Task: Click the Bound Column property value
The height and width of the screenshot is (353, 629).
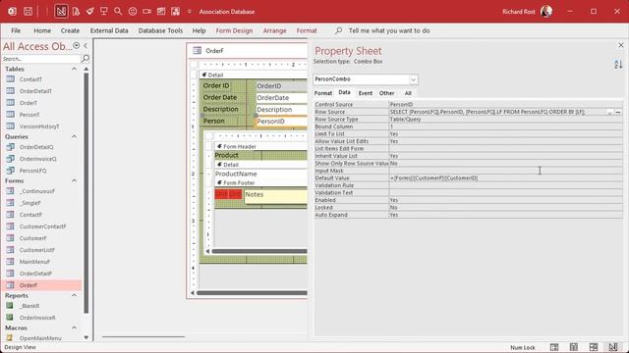Action: pyautogui.click(x=505, y=126)
